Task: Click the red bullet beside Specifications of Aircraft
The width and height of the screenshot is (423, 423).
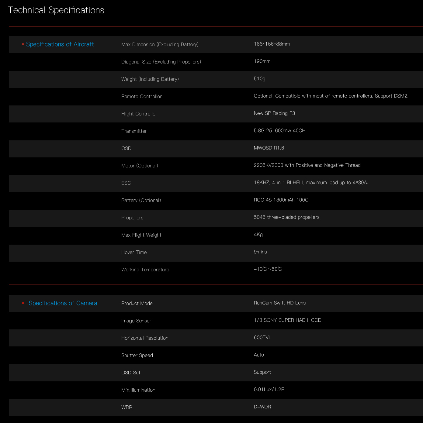Action: pyautogui.click(x=23, y=44)
